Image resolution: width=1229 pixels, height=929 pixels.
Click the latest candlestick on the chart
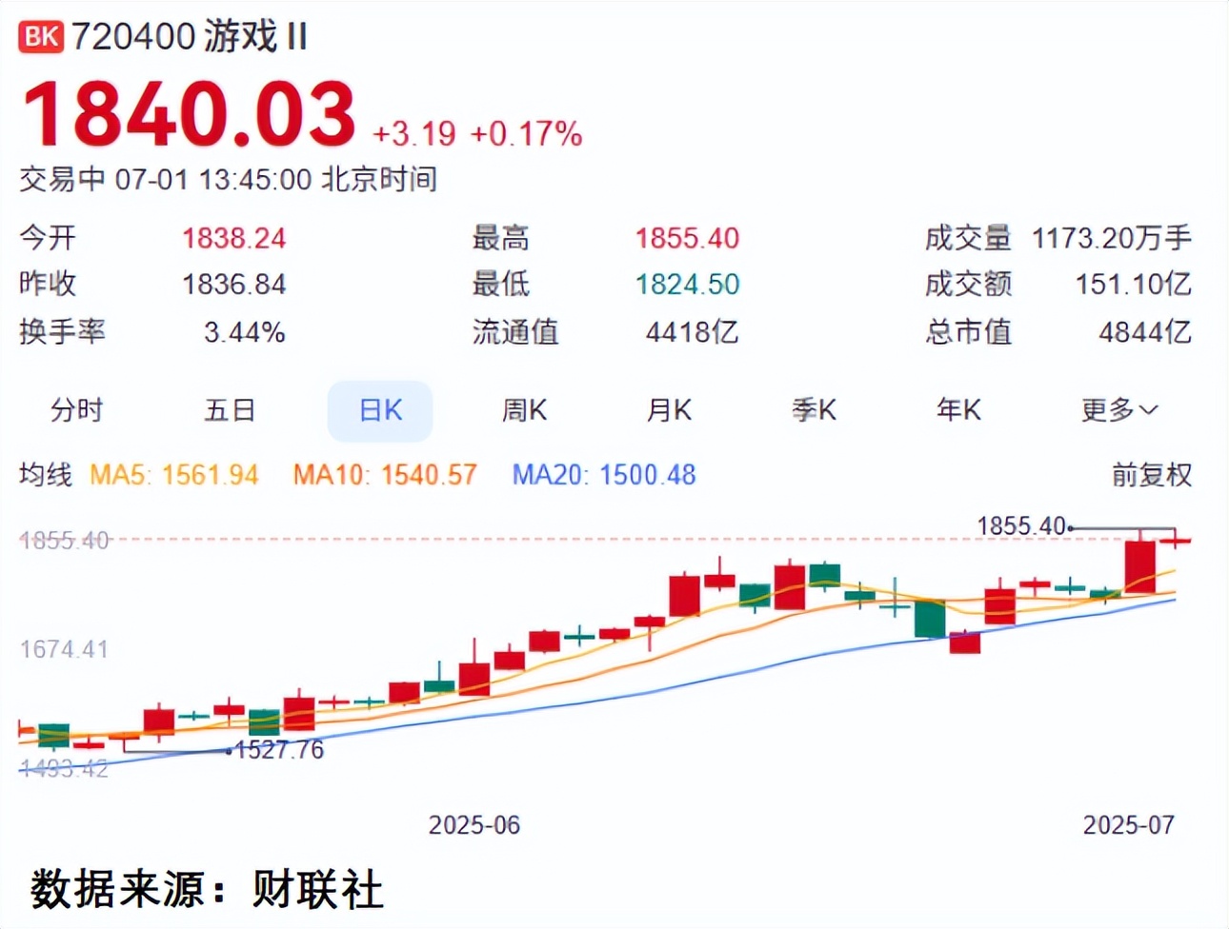click(x=1177, y=541)
